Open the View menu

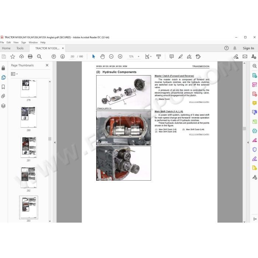16,42
